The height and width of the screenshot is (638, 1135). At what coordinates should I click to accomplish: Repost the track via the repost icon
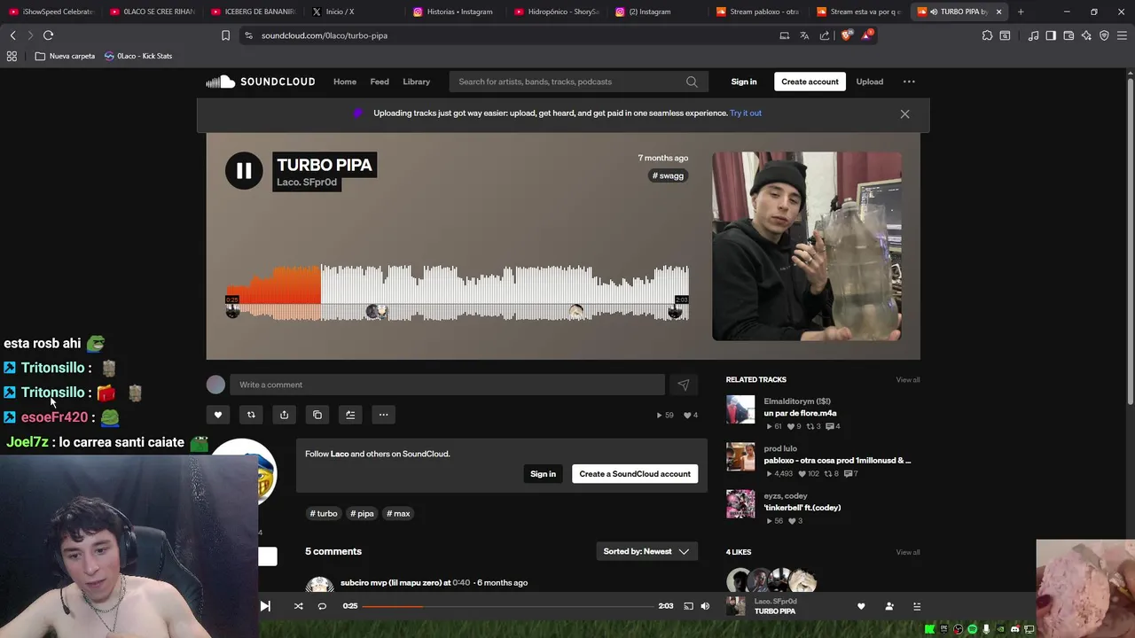[x=251, y=415]
